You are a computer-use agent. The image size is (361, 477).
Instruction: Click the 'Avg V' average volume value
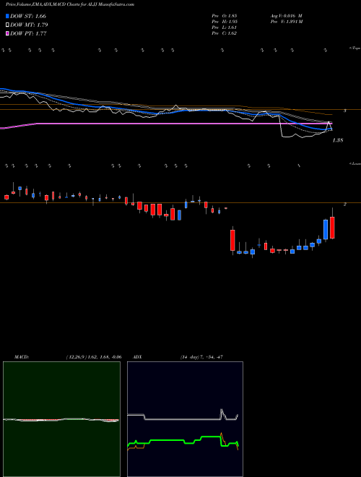click(x=286, y=16)
